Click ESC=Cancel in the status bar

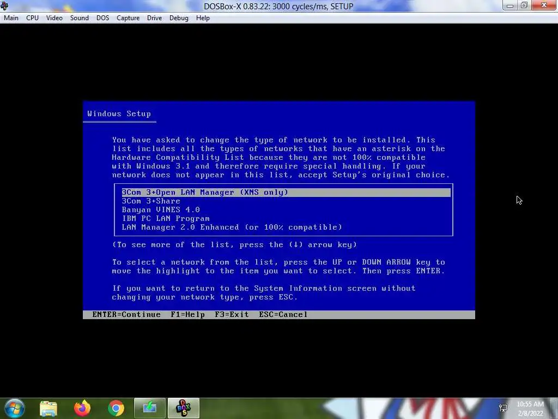(x=283, y=315)
